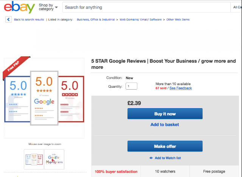242x177 pixels.
Task: Select the Google Maps Reviews thumbnail
Action: 54,159
